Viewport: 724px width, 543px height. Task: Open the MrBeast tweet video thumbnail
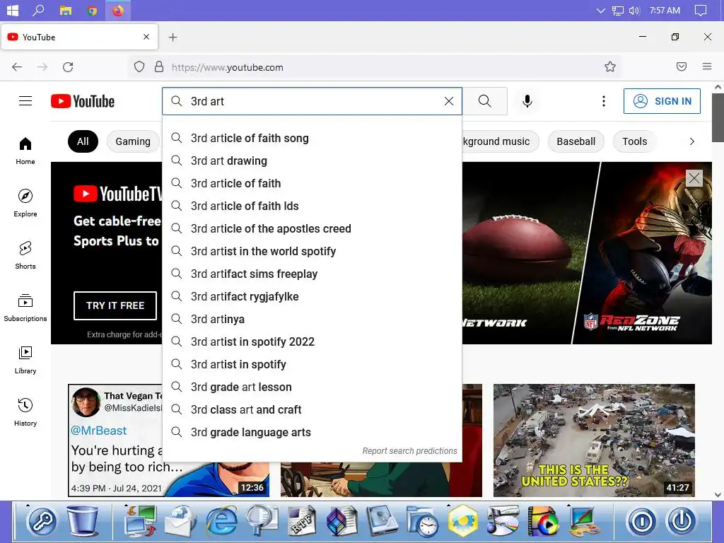[x=115, y=440]
